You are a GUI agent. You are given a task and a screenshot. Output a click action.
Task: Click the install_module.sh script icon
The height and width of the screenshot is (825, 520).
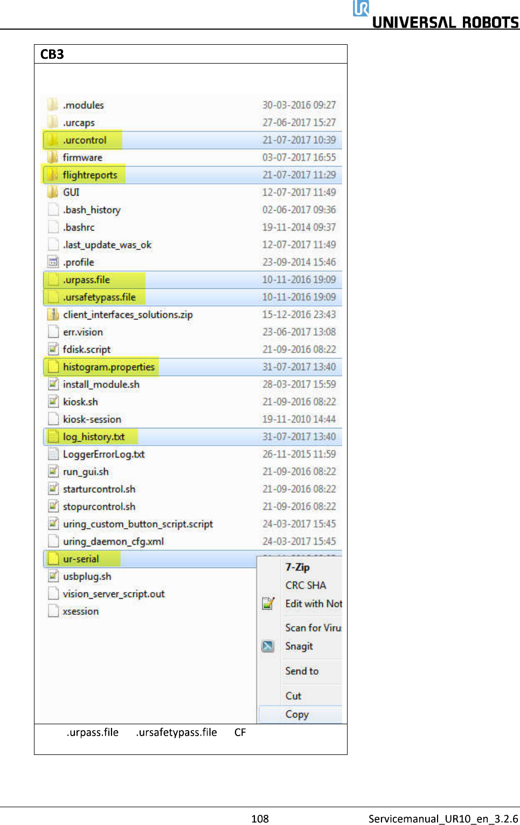point(53,384)
